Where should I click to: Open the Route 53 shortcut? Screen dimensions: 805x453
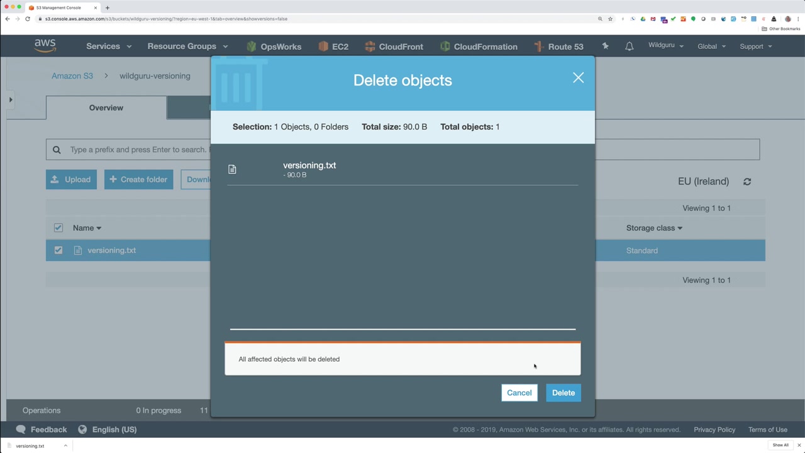click(x=558, y=47)
